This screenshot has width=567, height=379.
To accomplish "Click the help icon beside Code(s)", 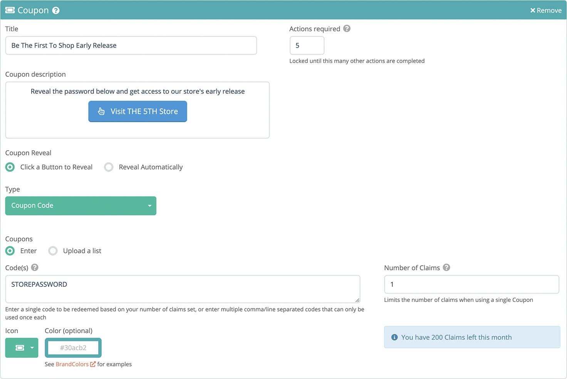I will coord(35,267).
